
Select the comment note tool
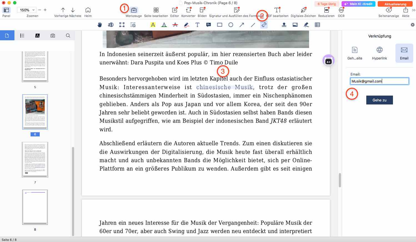(x=209, y=25)
